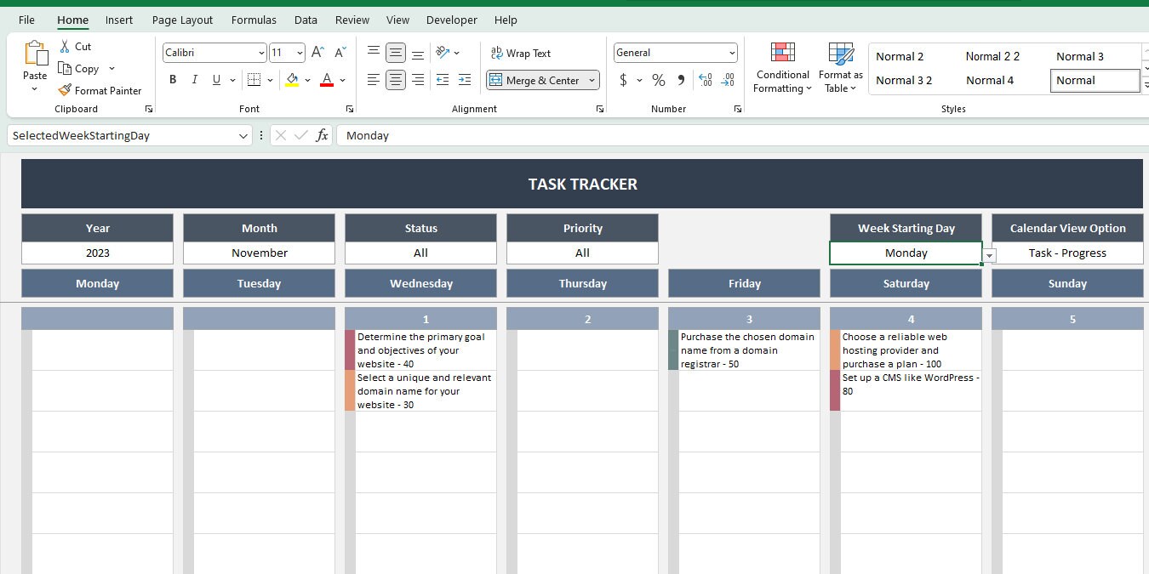Open the Conditional Formatting menu
Image resolution: width=1149 pixels, height=574 pixels.
click(781, 68)
